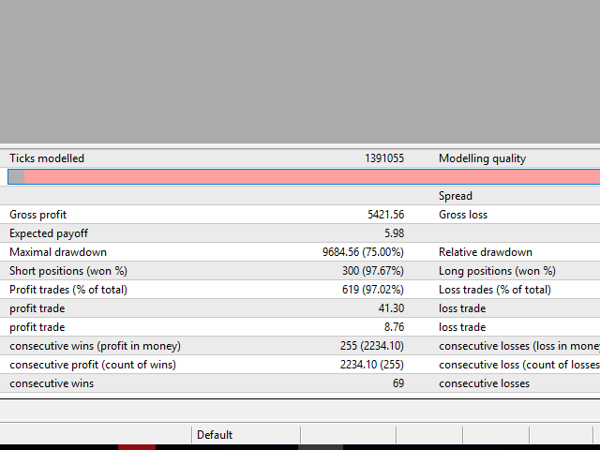
Task: Select the Long positions (won %) label
Action: pyautogui.click(x=497, y=271)
